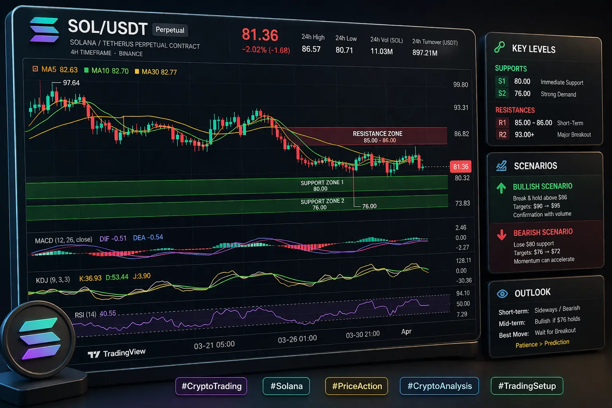Image resolution: width=612 pixels, height=408 pixels.
Task: Click the eye icon beside Outlook
Action: pos(502,294)
